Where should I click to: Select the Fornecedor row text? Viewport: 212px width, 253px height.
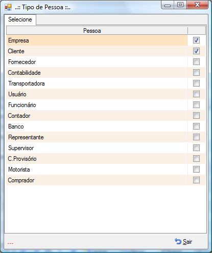[x=22, y=62]
